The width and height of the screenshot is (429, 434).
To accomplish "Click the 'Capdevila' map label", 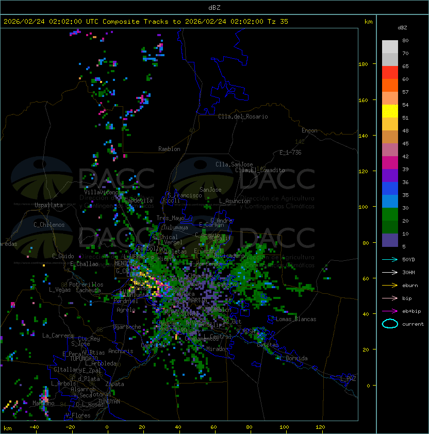I will pos(138,201).
